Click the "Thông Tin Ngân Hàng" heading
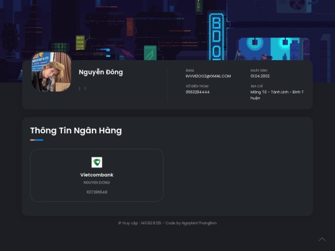335x251 pixels. pyautogui.click(x=76, y=130)
